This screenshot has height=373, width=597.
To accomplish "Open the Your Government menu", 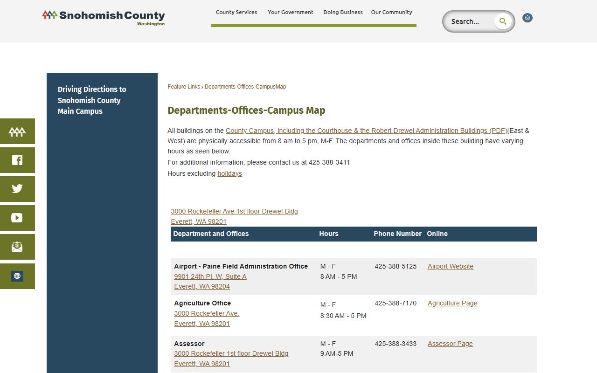I will (x=291, y=12).
